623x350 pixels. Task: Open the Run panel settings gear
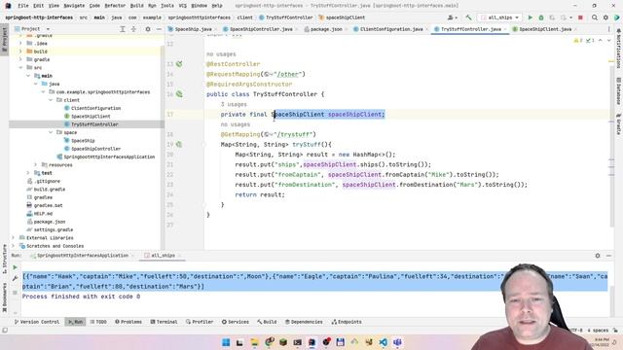[598, 256]
